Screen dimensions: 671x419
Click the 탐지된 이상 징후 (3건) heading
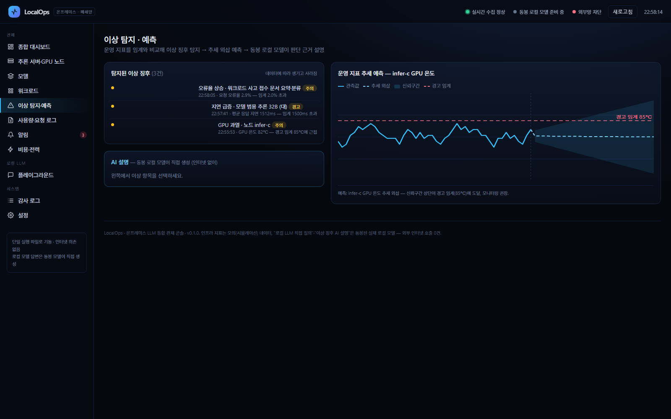(x=137, y=73)
